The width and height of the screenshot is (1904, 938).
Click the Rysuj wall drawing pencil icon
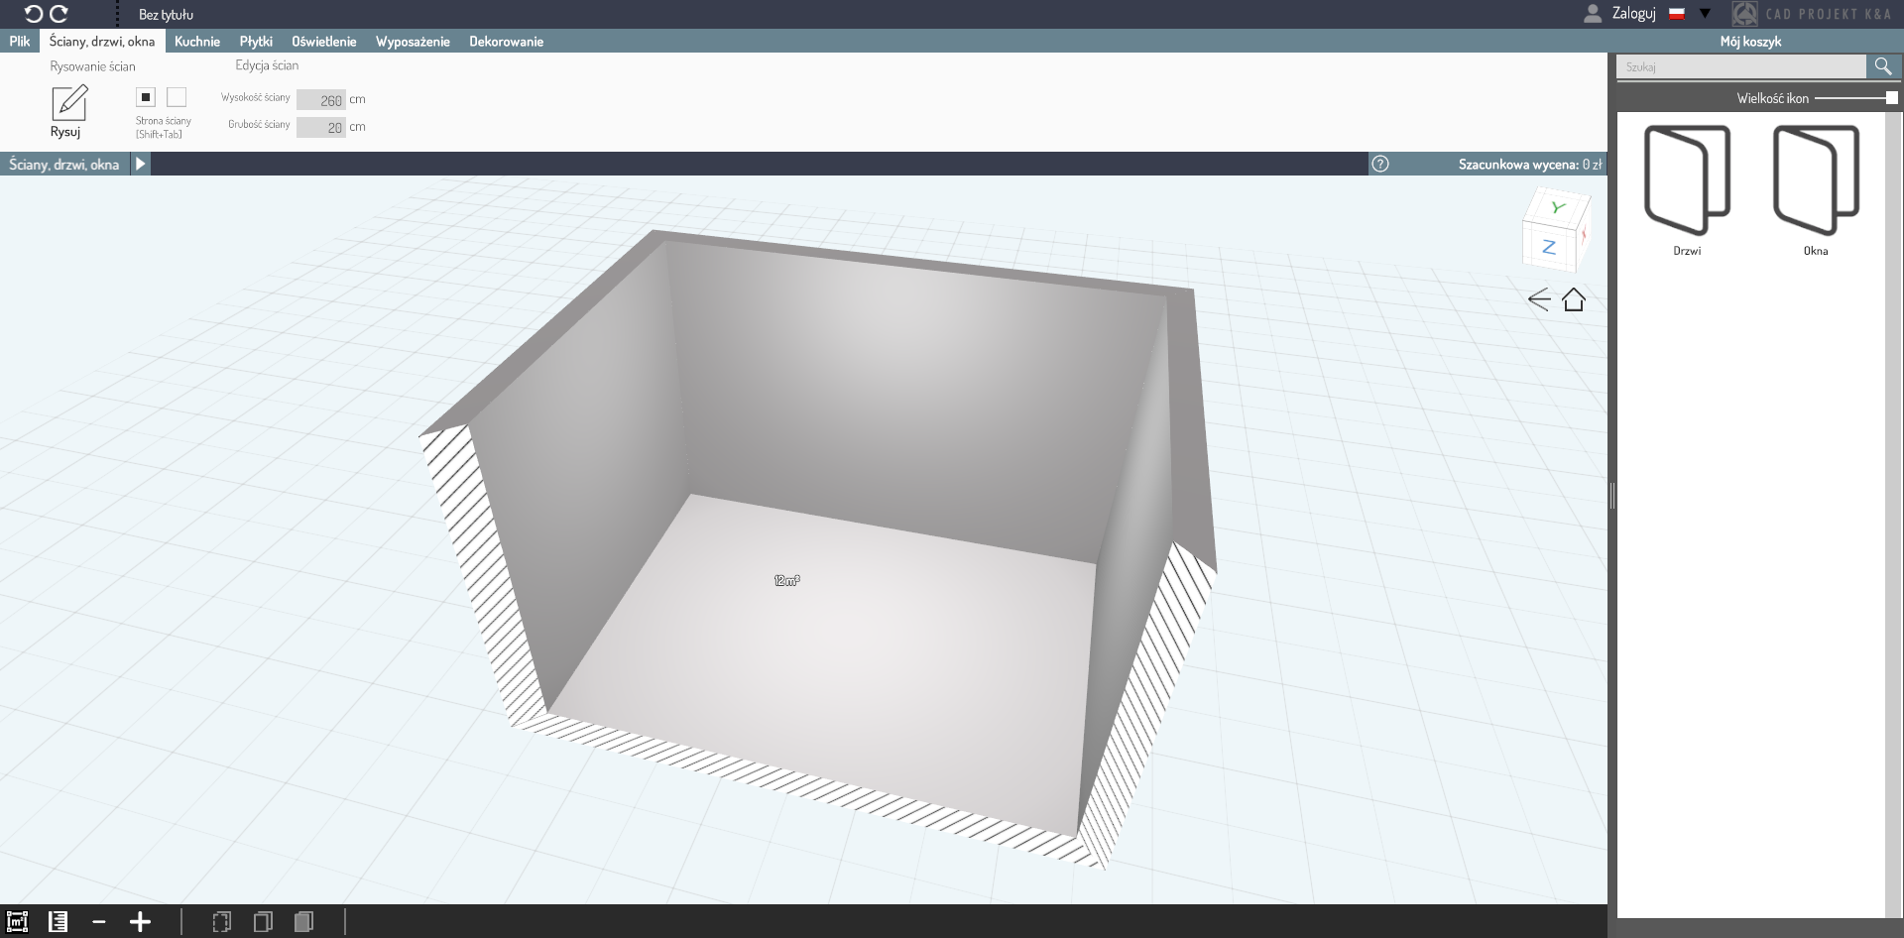(68, 103)
